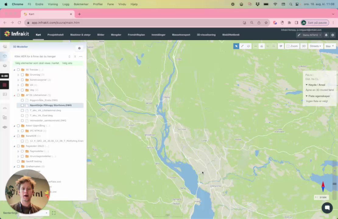Open the images icon in left sidebar
Image resolution: width=338 pixels, height=219 pixels.
[x=5, y=94]
